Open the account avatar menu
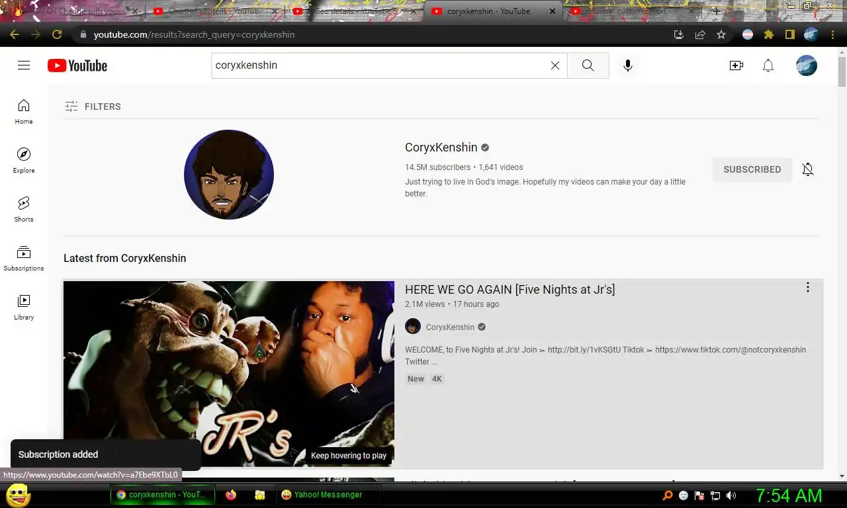Viewport: 847px width, 508px height. click(x=806, y=65)
